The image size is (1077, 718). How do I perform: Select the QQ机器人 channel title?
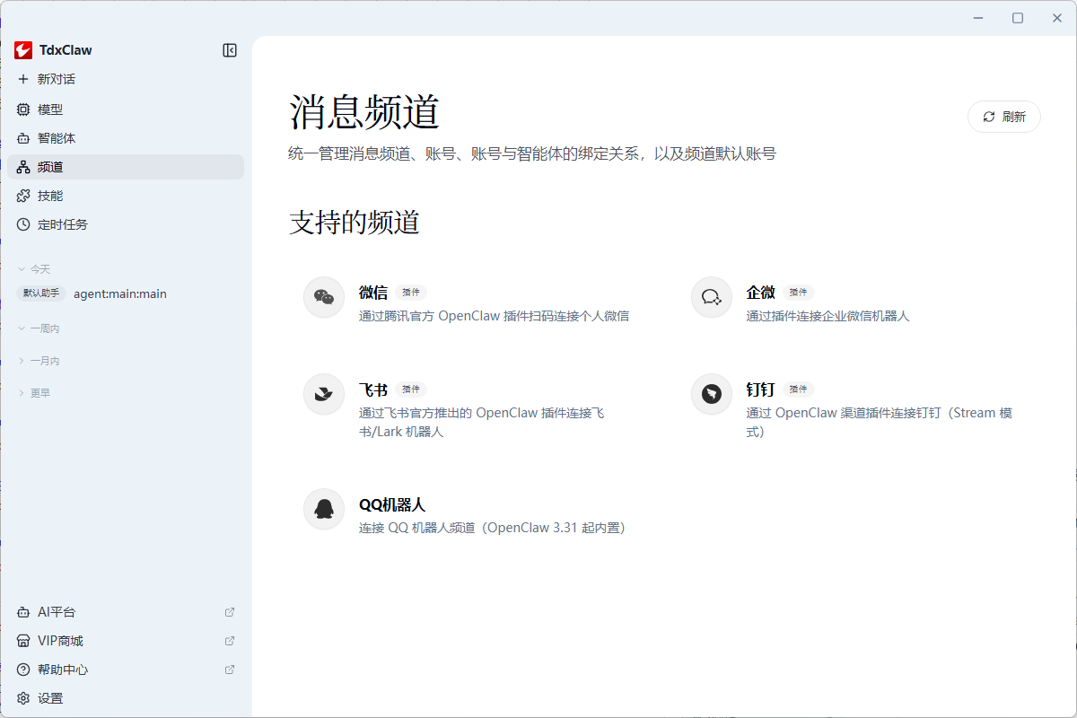click(392, 504)
